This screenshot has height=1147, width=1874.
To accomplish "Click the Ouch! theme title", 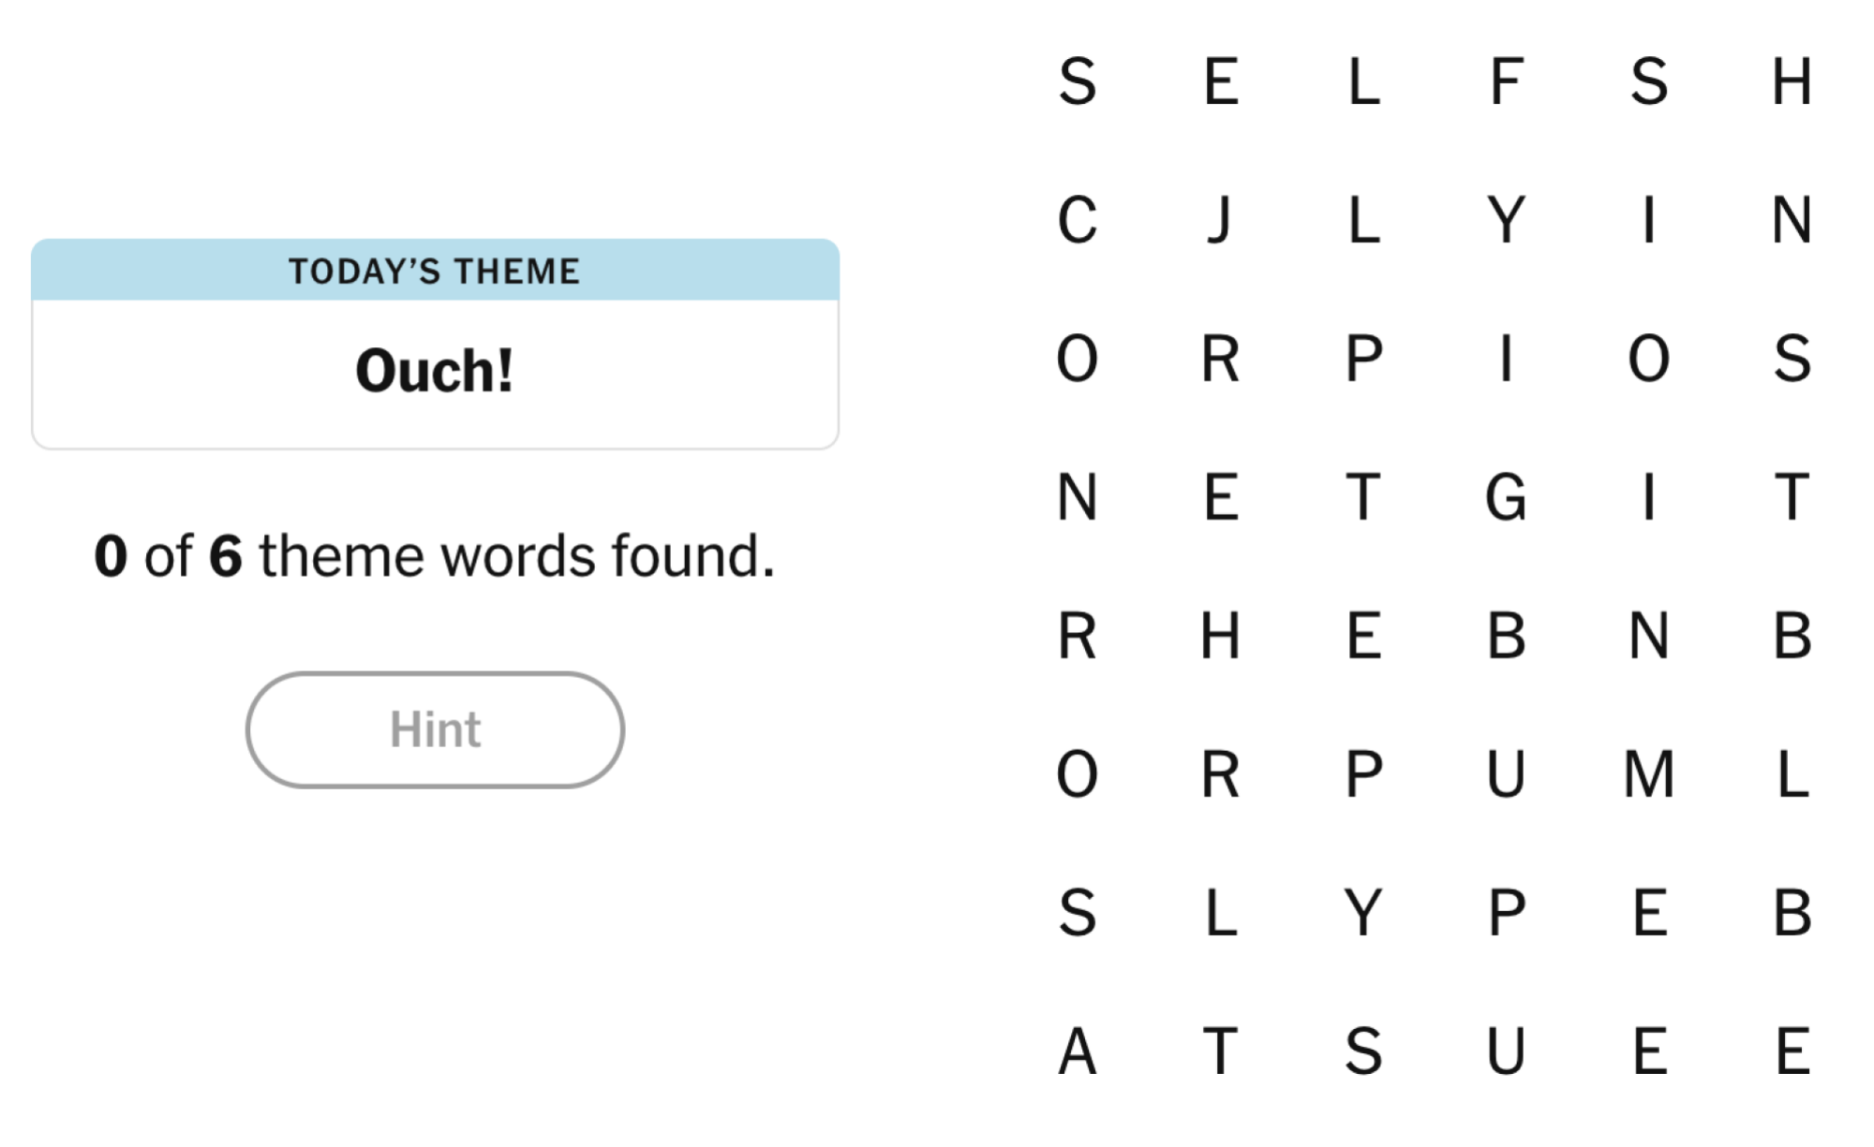I will (x=435, y=371).
